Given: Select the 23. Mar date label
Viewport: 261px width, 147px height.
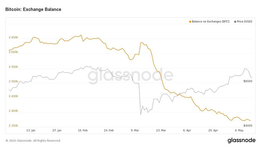Looking at the screenshot, I should click(161, 130).
